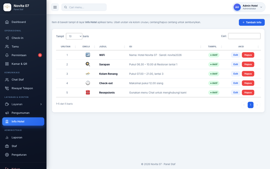Screen dimensions: 270x169
Task: Click the Kamar & QR grid icon
Action: (x=7, y=64)
